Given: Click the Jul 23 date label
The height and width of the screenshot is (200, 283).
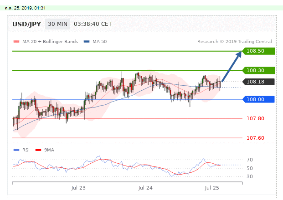Looking at the screenshot, I should pyautogui.click(x=78, y=188).
